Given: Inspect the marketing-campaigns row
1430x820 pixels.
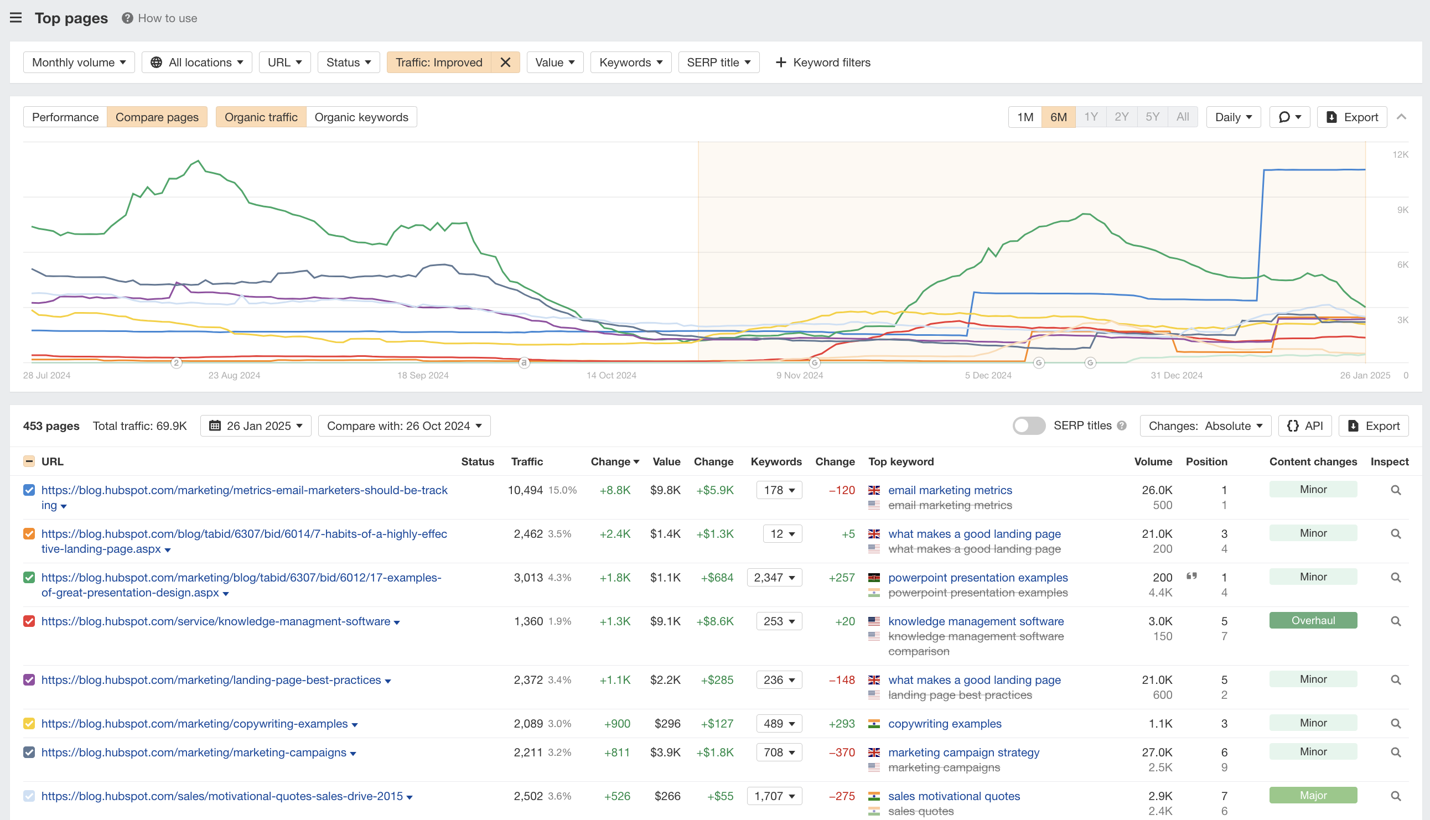Looking at the screenshot, I should (x=1396, y=752).
